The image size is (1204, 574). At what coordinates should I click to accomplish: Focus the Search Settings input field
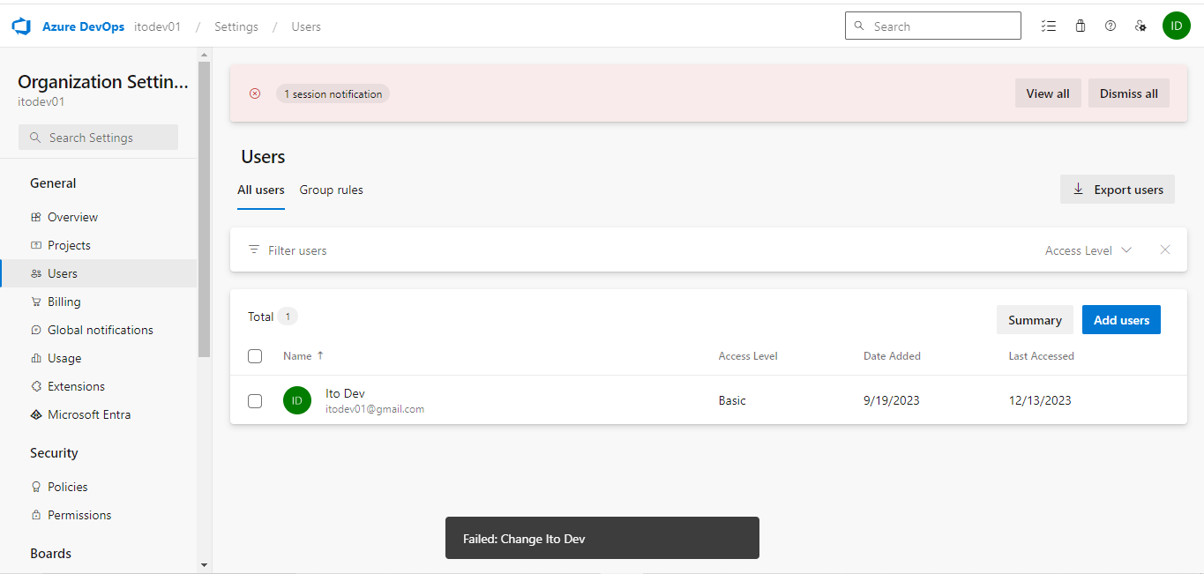[x=98, y=138]
